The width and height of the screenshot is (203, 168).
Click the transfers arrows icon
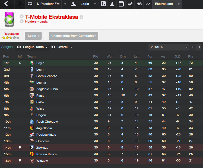(130, 4)
